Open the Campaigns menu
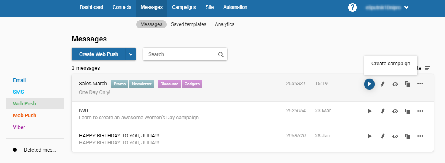 pos(184,7)
